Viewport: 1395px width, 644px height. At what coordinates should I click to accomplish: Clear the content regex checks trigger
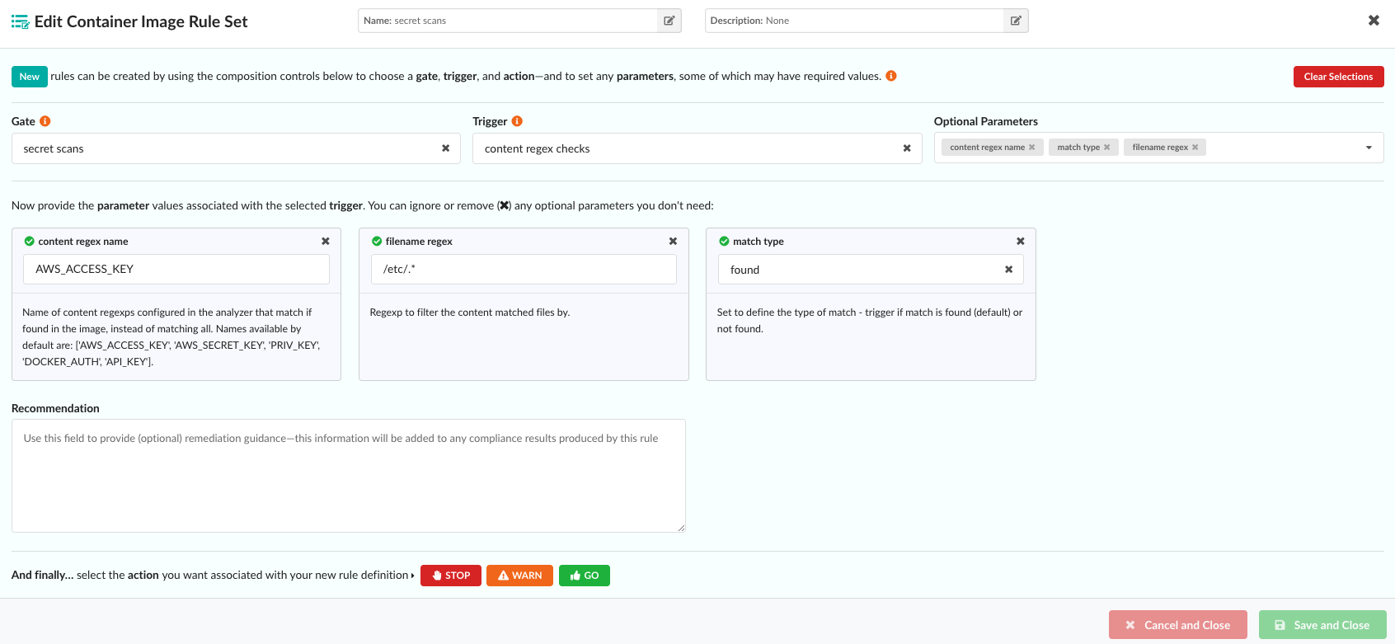tap(907, 148)
